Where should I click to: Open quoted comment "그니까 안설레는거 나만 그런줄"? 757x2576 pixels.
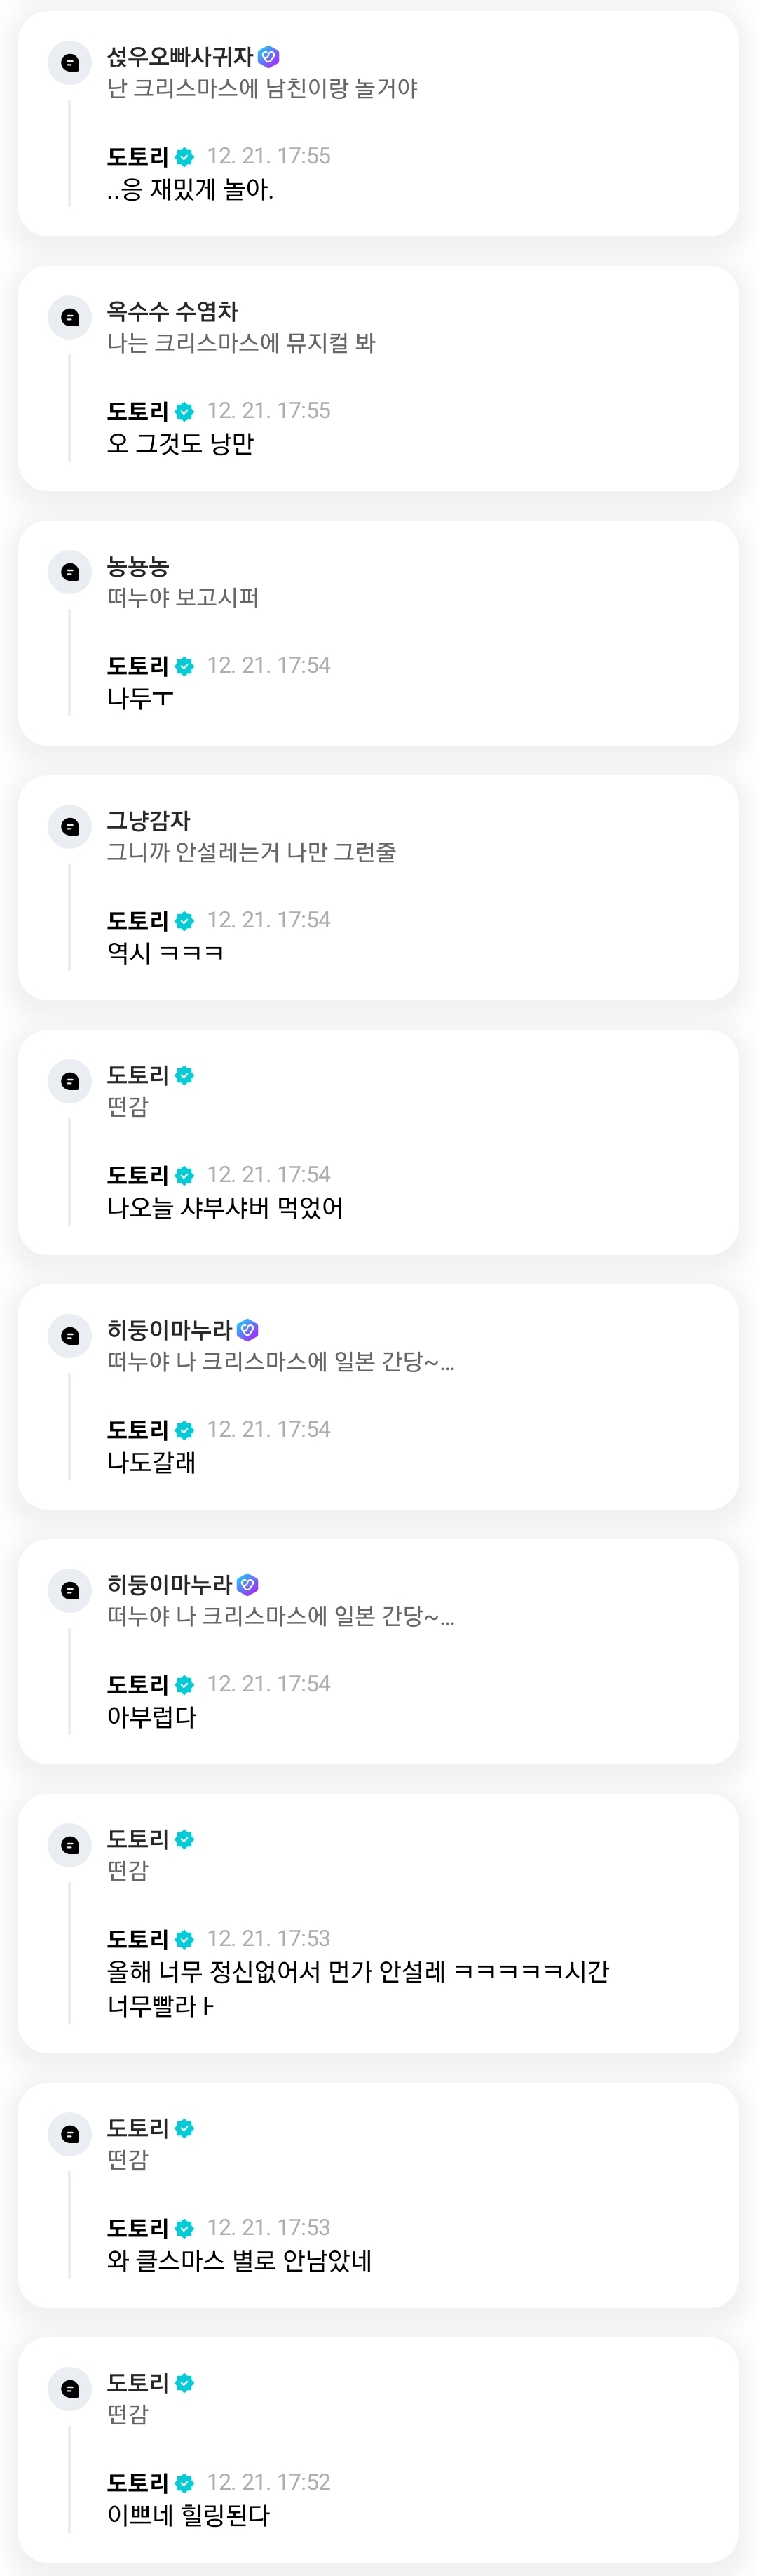251,852
